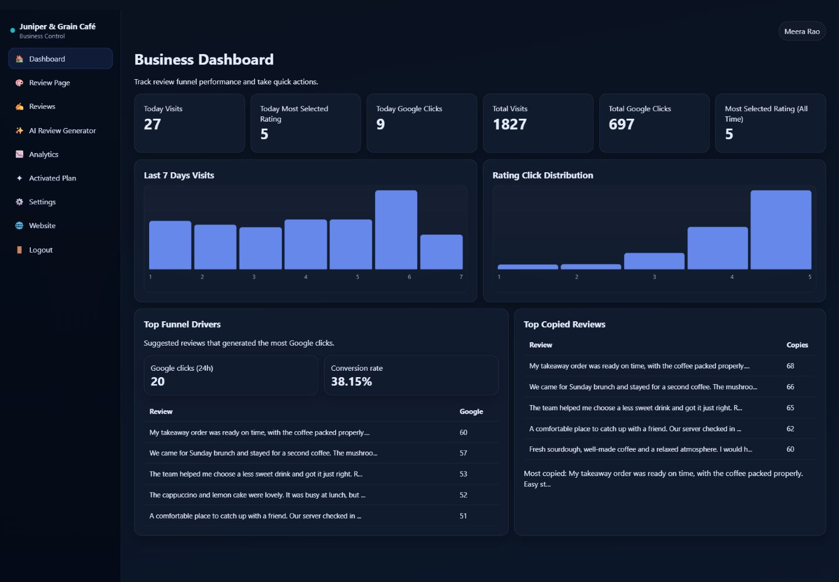Viewport: 839px width, 582px height.
Task: Click the day 3 bar in Last 7 Days Visits
Action: pyautogui.click(x=260, y=248)
